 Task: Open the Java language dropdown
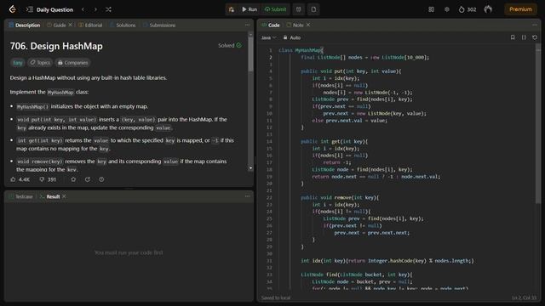click(x=269, y=37)
